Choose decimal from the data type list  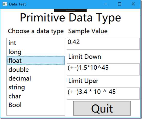tap(36, 78)
